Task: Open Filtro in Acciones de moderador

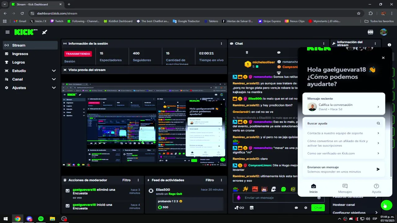Action: (x=126, y=180)
